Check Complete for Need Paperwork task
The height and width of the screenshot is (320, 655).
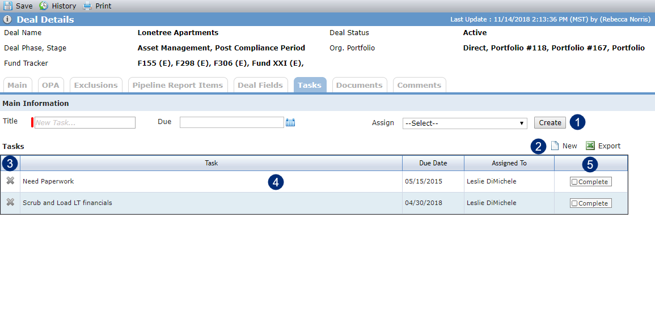tap(574, 182)
